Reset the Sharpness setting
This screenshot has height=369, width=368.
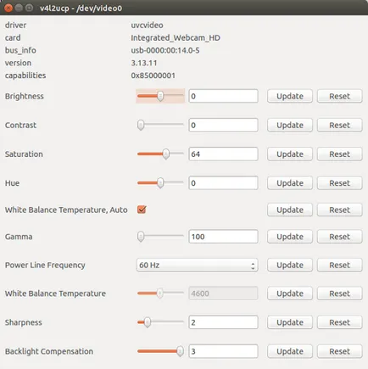[339, 322]
